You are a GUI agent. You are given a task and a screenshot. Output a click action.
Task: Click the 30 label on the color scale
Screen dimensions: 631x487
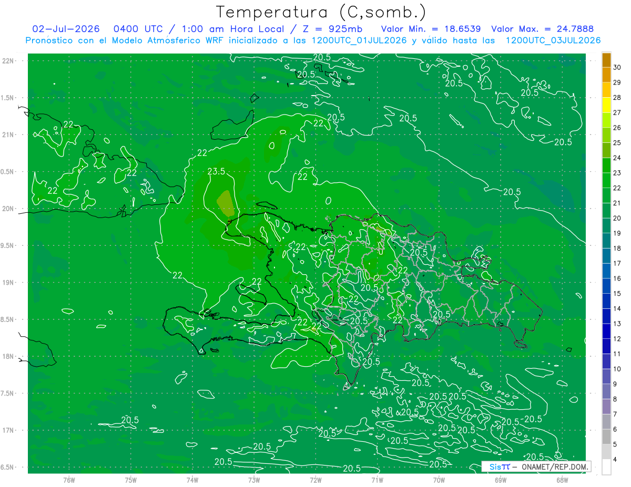pyautogui.click(x=617, y=67)
